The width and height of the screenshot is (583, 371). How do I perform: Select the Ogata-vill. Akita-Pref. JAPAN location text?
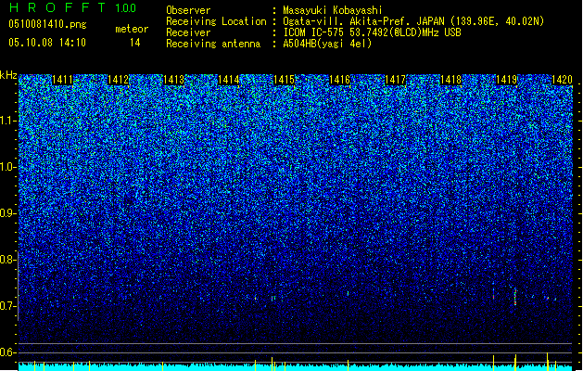coord(413,21)
